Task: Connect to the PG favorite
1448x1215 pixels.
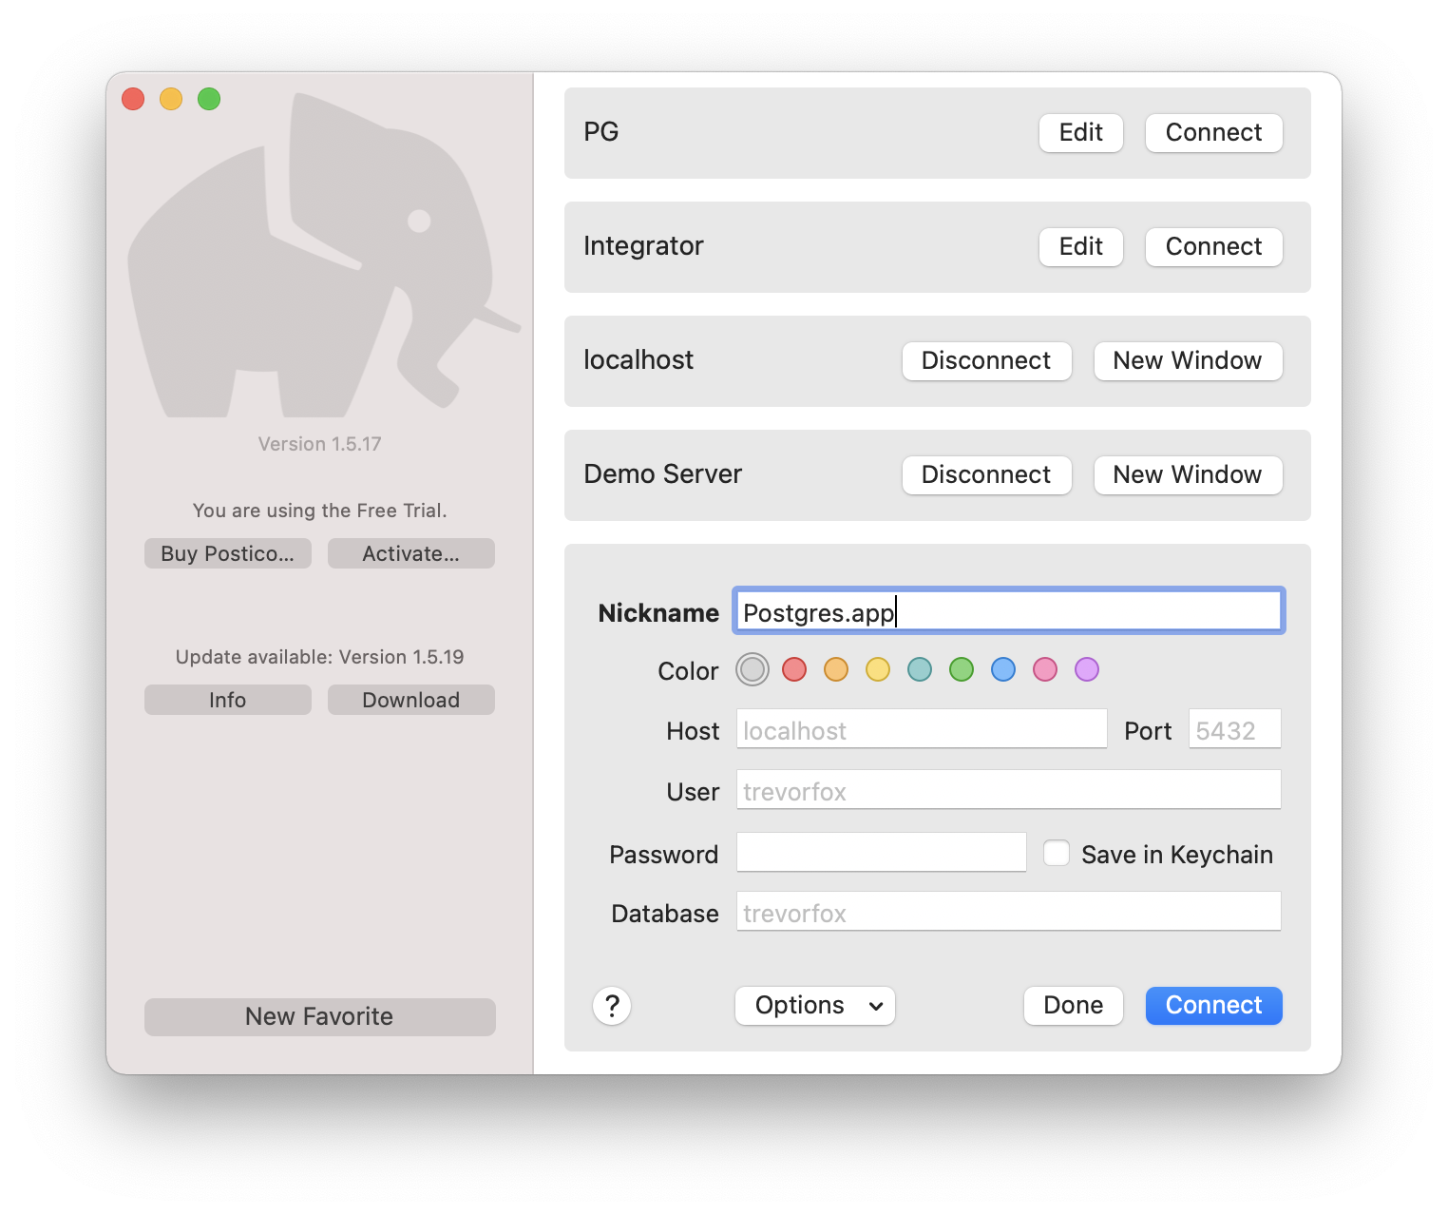Action: tap(1214, 132)
